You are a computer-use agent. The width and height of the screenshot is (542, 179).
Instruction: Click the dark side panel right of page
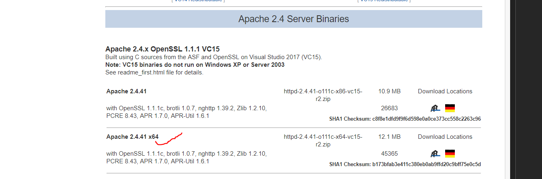pyautogui.click(x=526, y=88)
